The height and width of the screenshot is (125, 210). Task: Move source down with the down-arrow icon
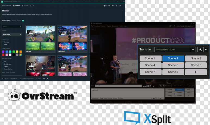(x=163, y=98)
